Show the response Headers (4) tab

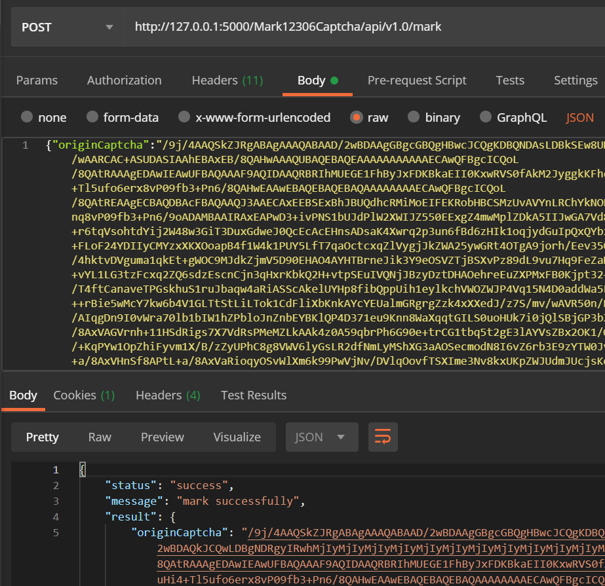coord(168,395)
